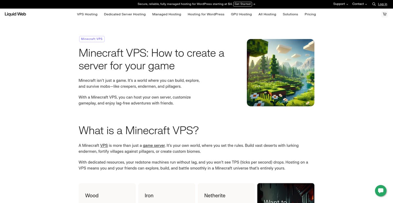Open the search magnifier icon

point(374,4)
